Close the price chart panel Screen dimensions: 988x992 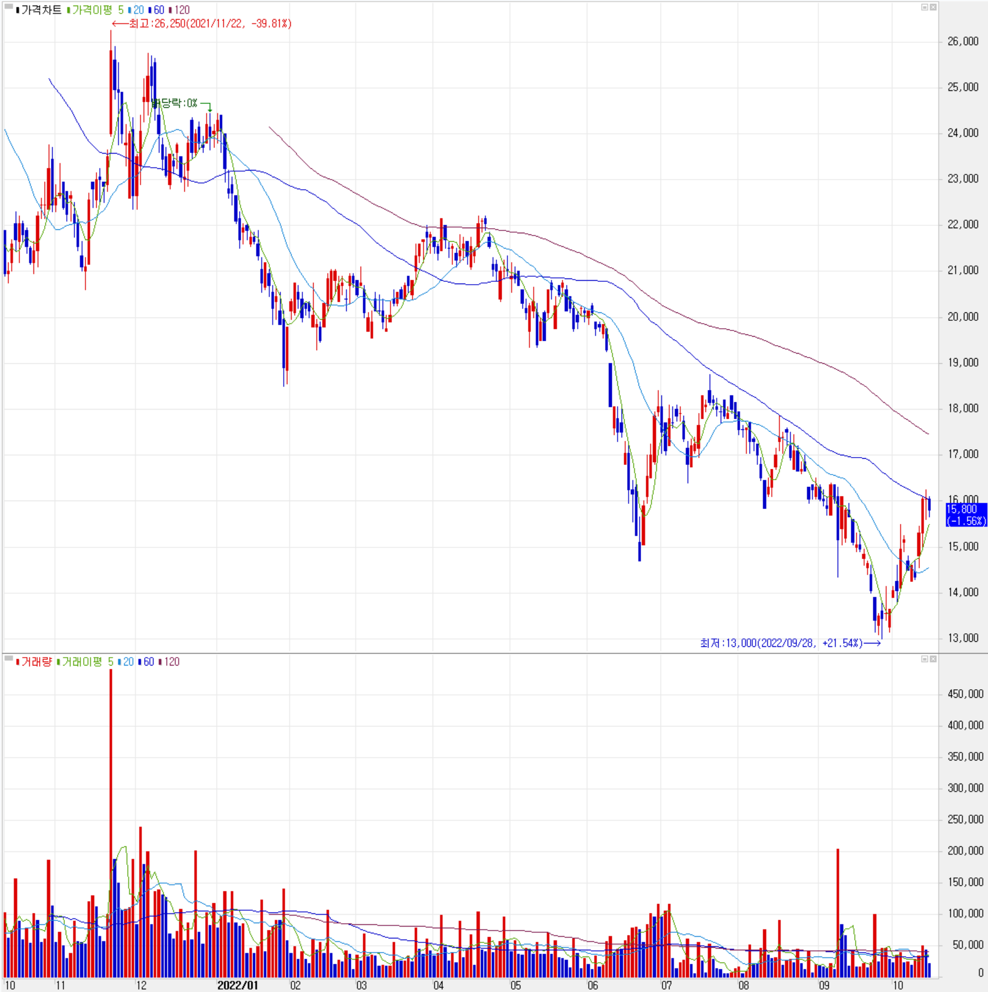pos(933,7)
